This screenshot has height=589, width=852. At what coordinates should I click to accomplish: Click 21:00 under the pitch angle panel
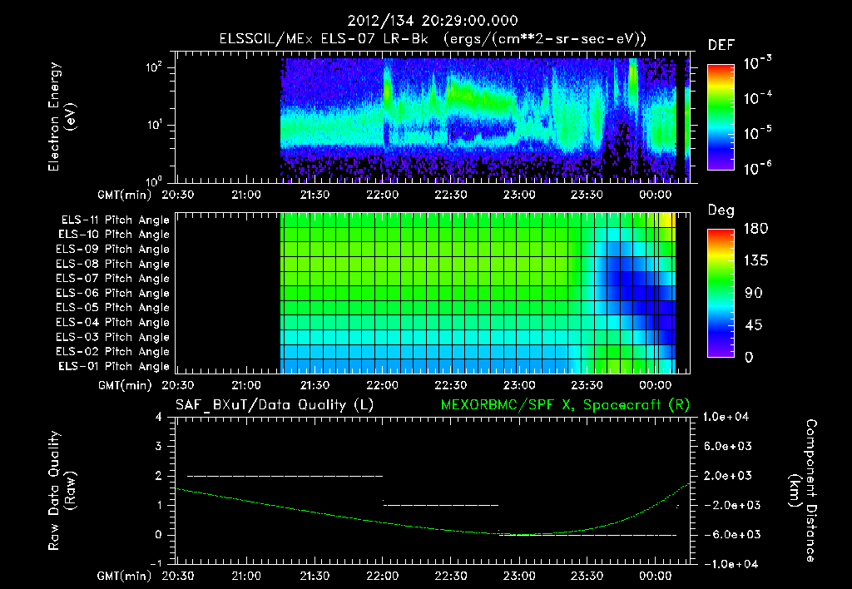246,385
